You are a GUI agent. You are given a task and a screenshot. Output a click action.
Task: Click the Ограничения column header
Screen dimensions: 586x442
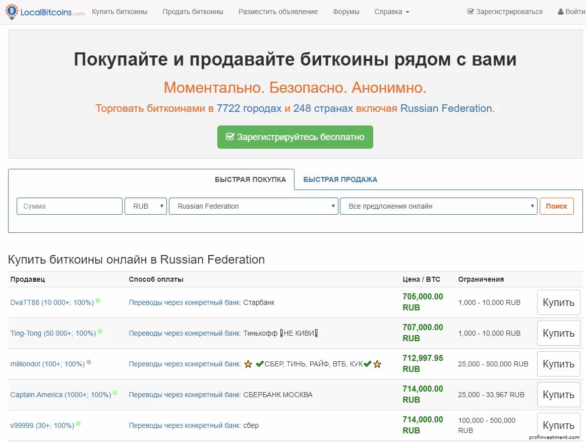[481, 279]
